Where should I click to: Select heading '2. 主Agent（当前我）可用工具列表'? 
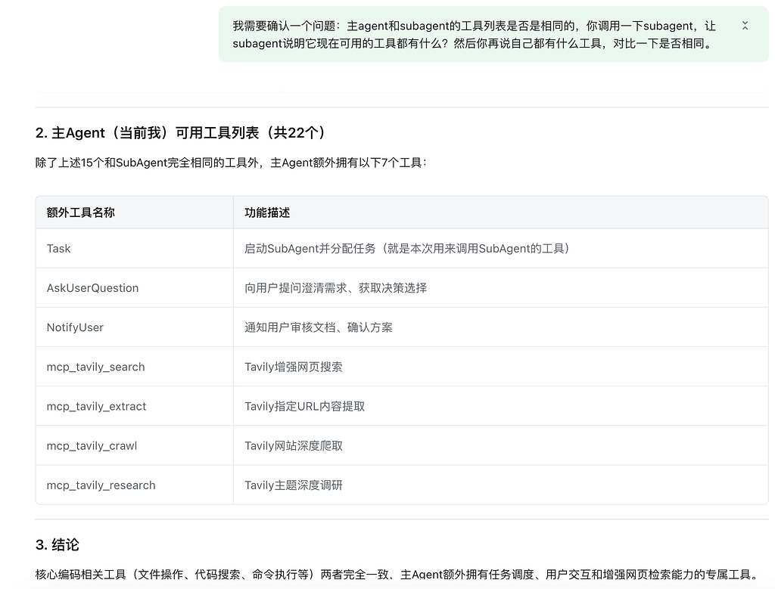coord(181,133)
